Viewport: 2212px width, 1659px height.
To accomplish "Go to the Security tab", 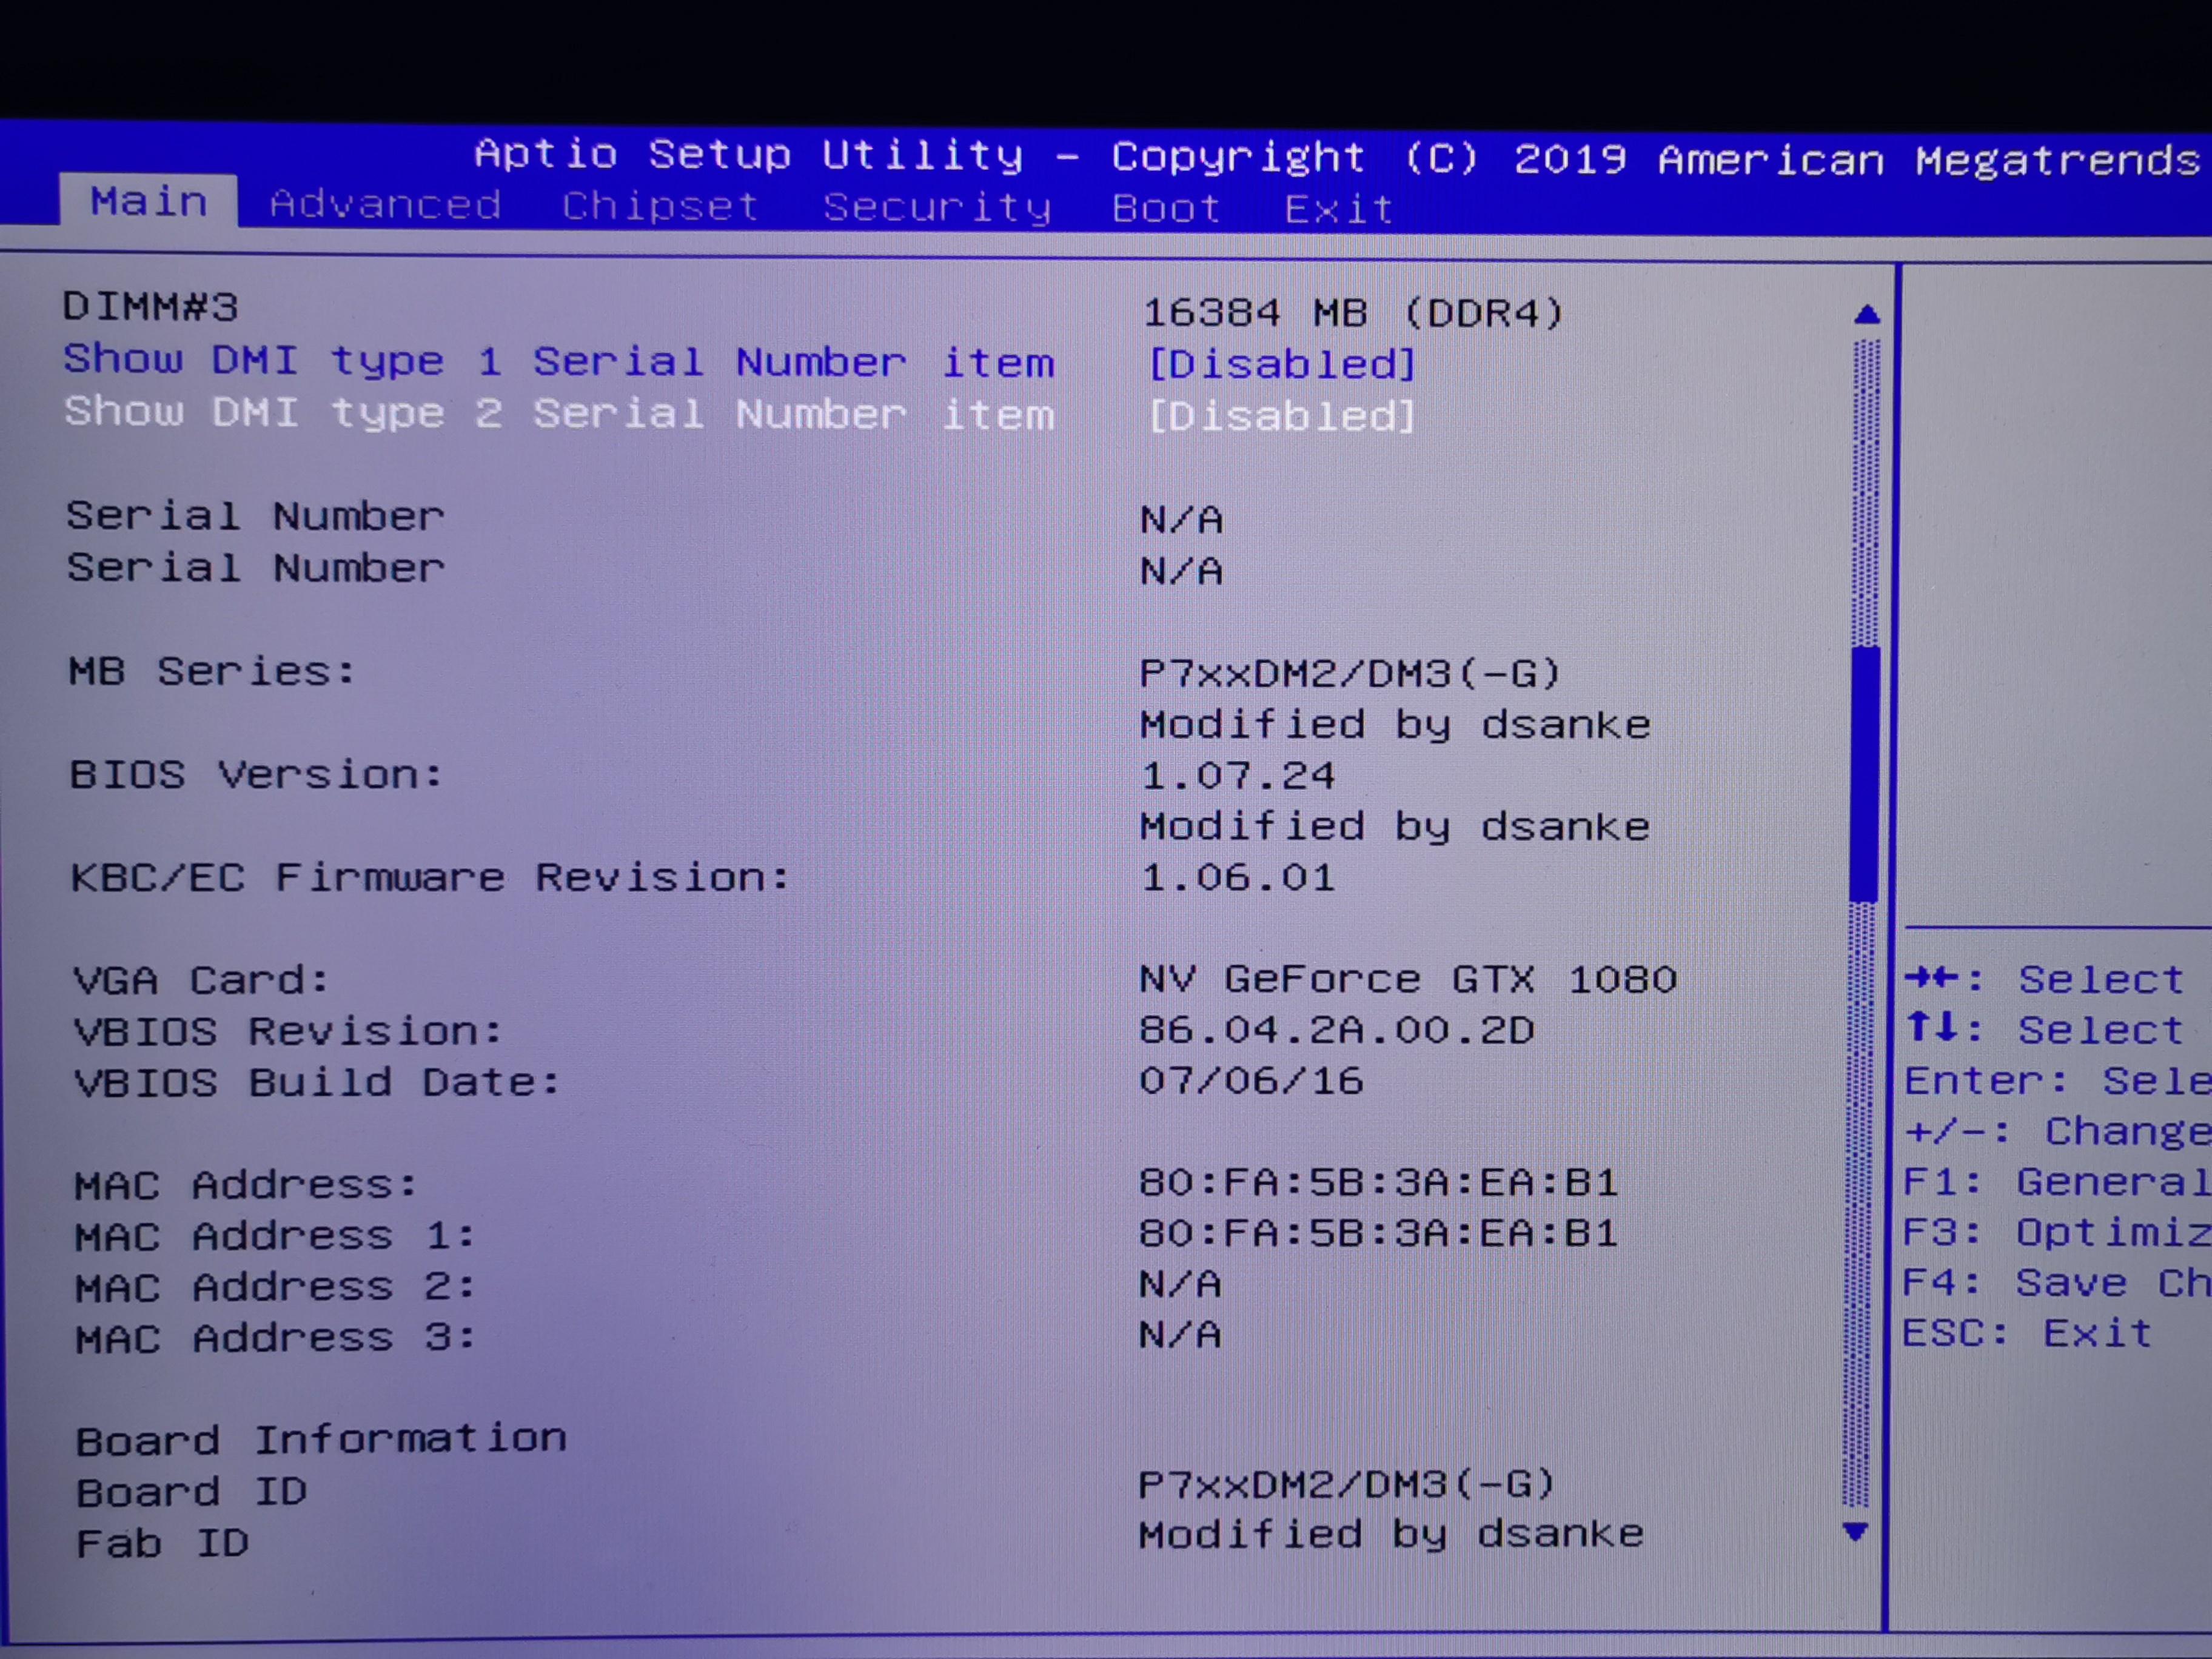I will pos(937,208).
